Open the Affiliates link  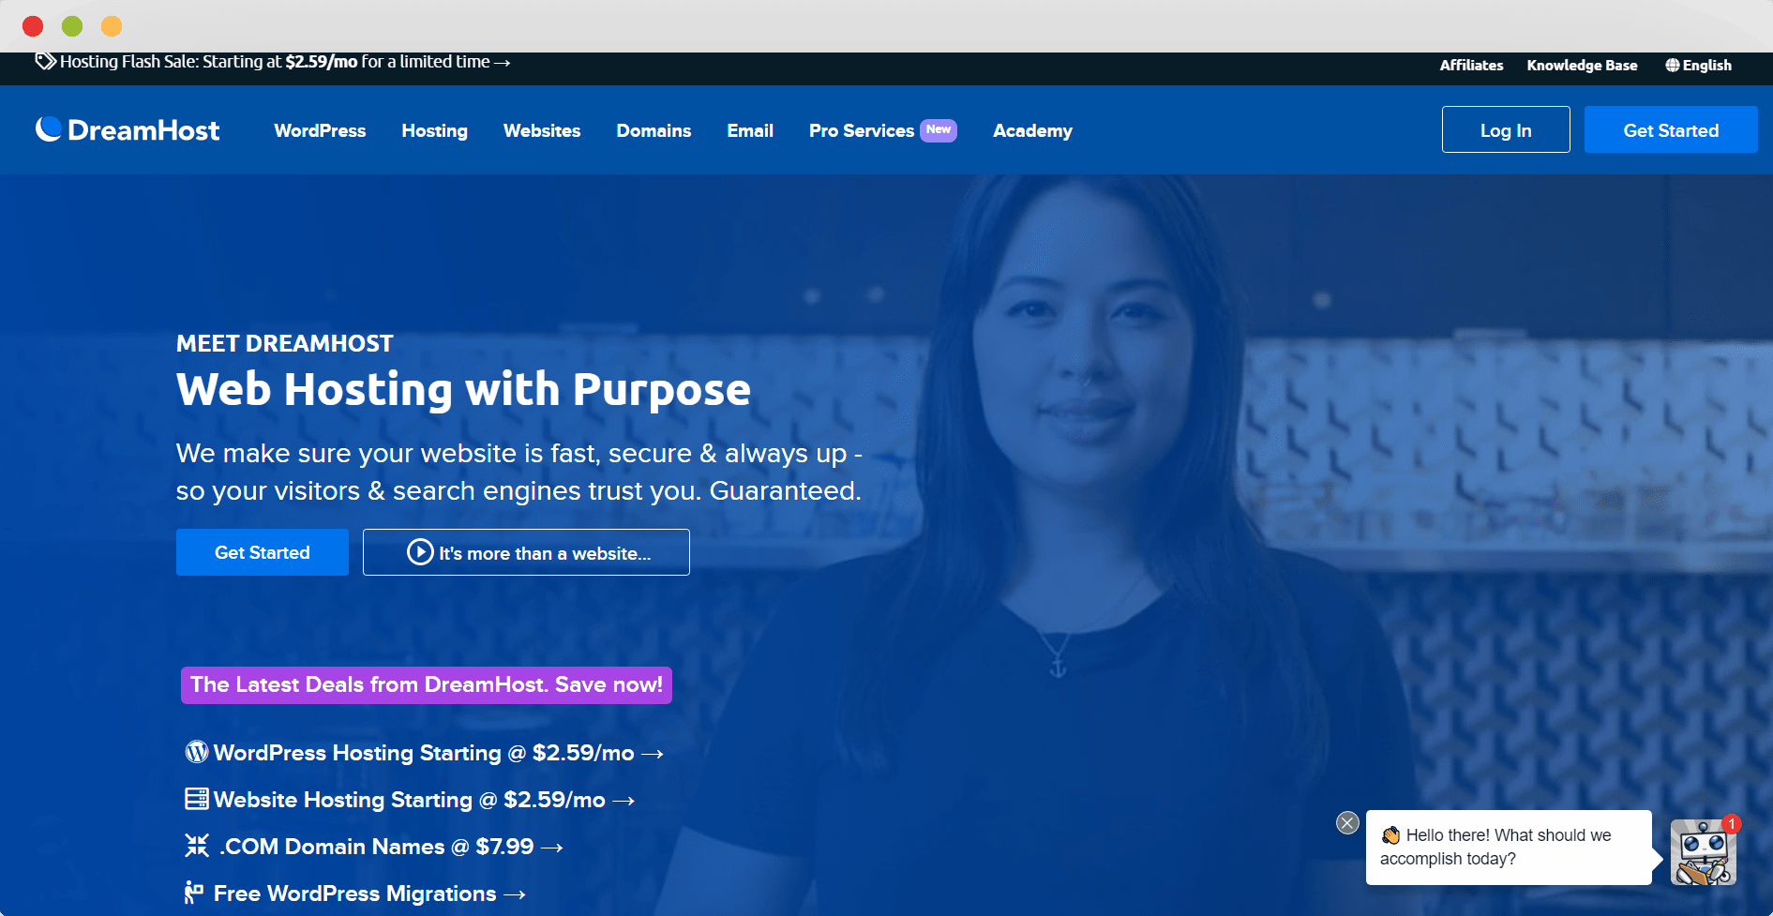pyautogui.click(x=1471, y=66)
